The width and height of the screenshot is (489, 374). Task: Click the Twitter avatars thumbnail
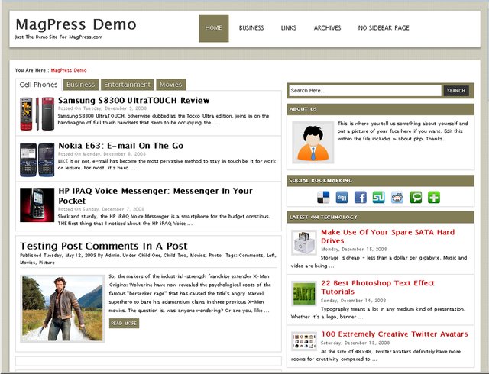304,341
